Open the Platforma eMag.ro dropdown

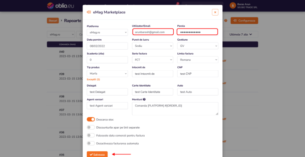pyautogui.click(x=107, y=32)
